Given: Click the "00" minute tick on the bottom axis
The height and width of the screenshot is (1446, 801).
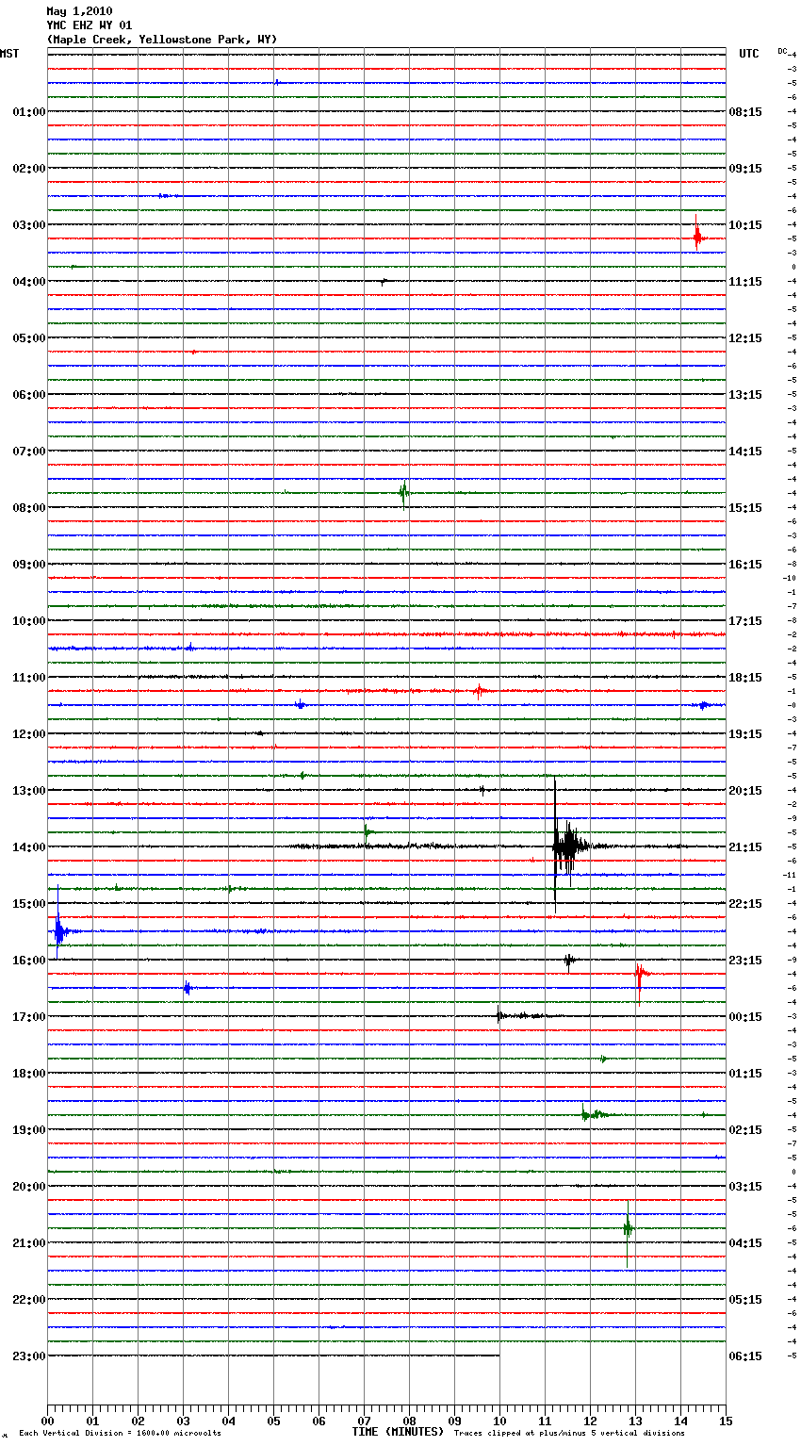Looking at the screenshot, I should tap(47, 1421).
